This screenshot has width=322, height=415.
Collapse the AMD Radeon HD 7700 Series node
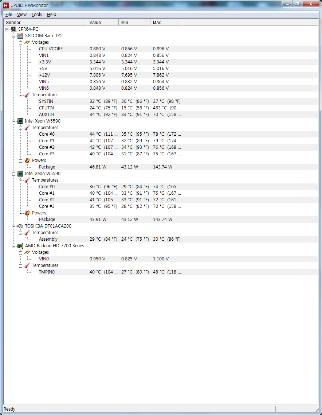pos(14,246)
